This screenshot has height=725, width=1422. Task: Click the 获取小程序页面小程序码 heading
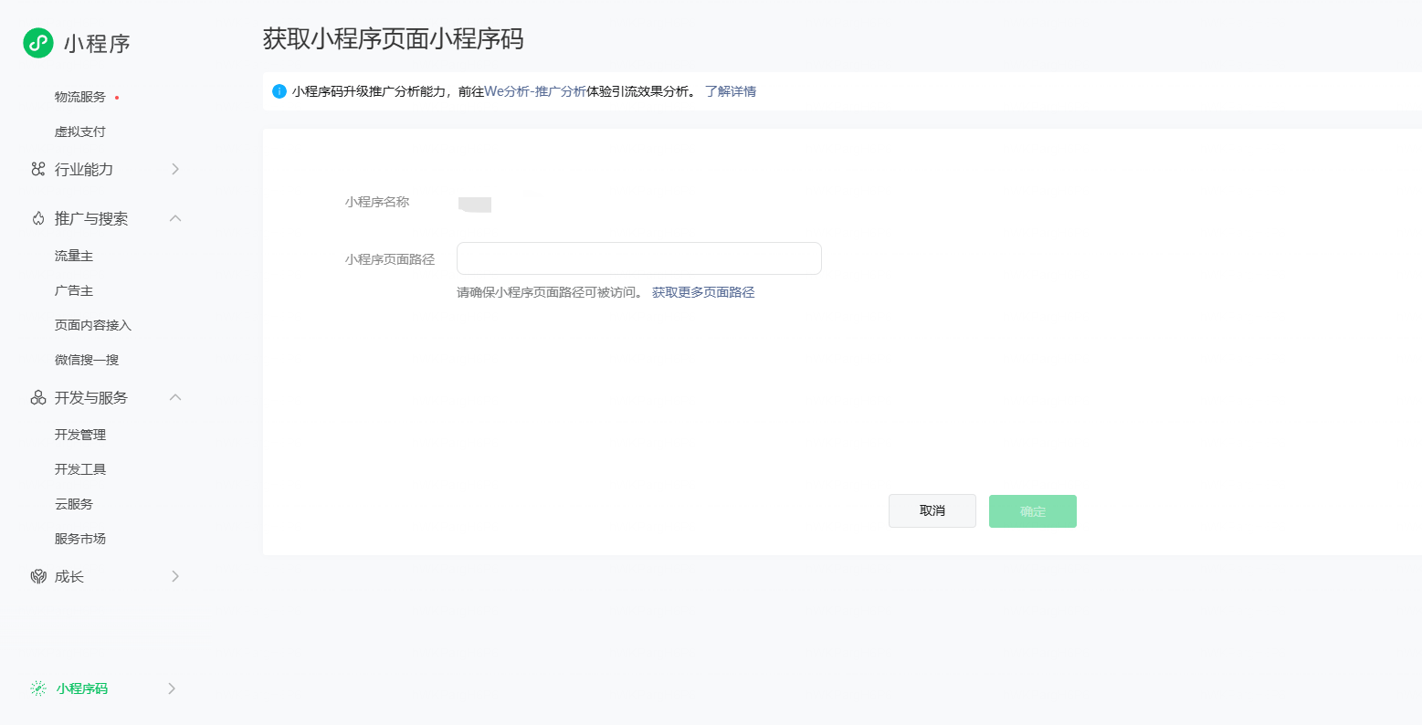pyautogui.click(x=394, y=38)
